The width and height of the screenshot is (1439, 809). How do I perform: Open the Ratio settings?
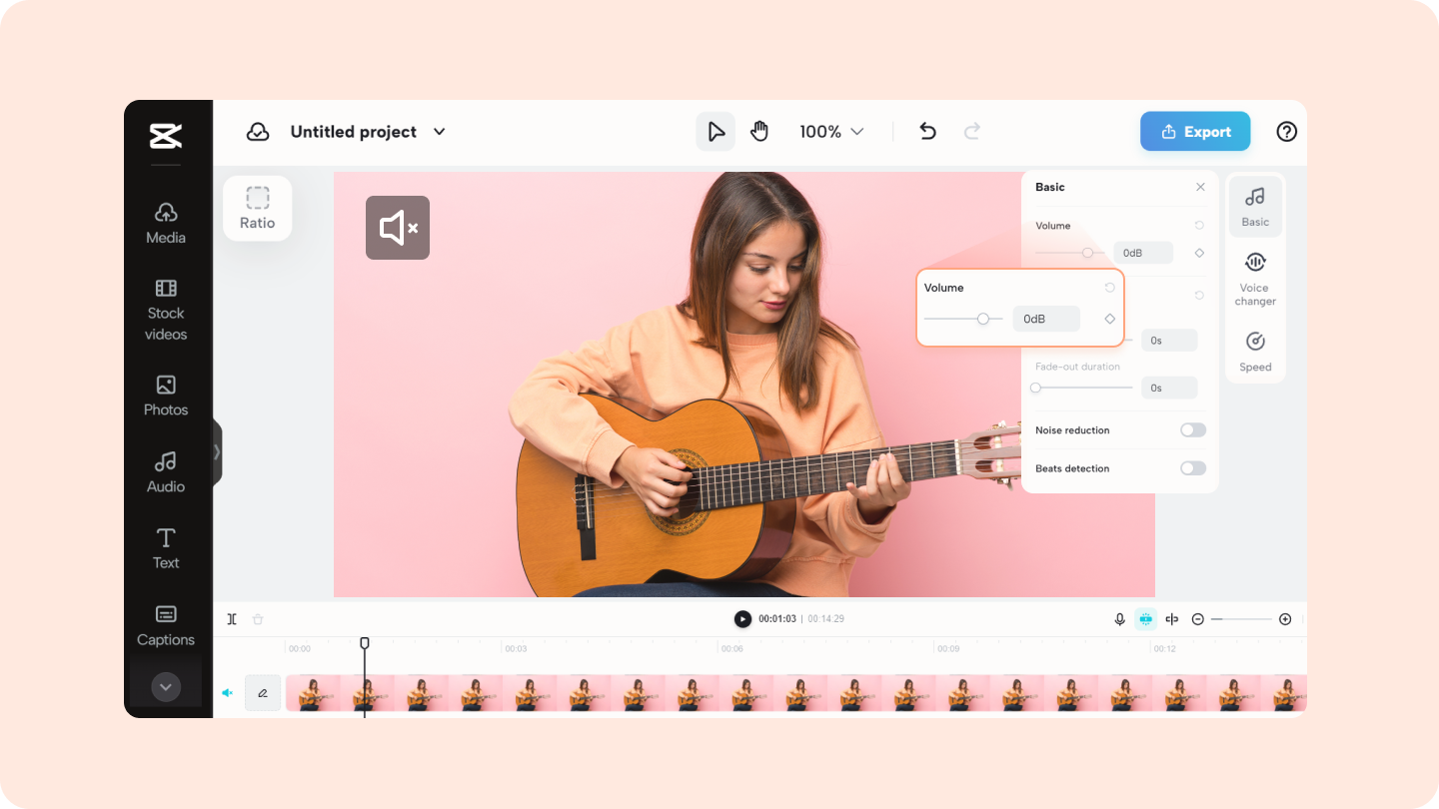point(257,208)
